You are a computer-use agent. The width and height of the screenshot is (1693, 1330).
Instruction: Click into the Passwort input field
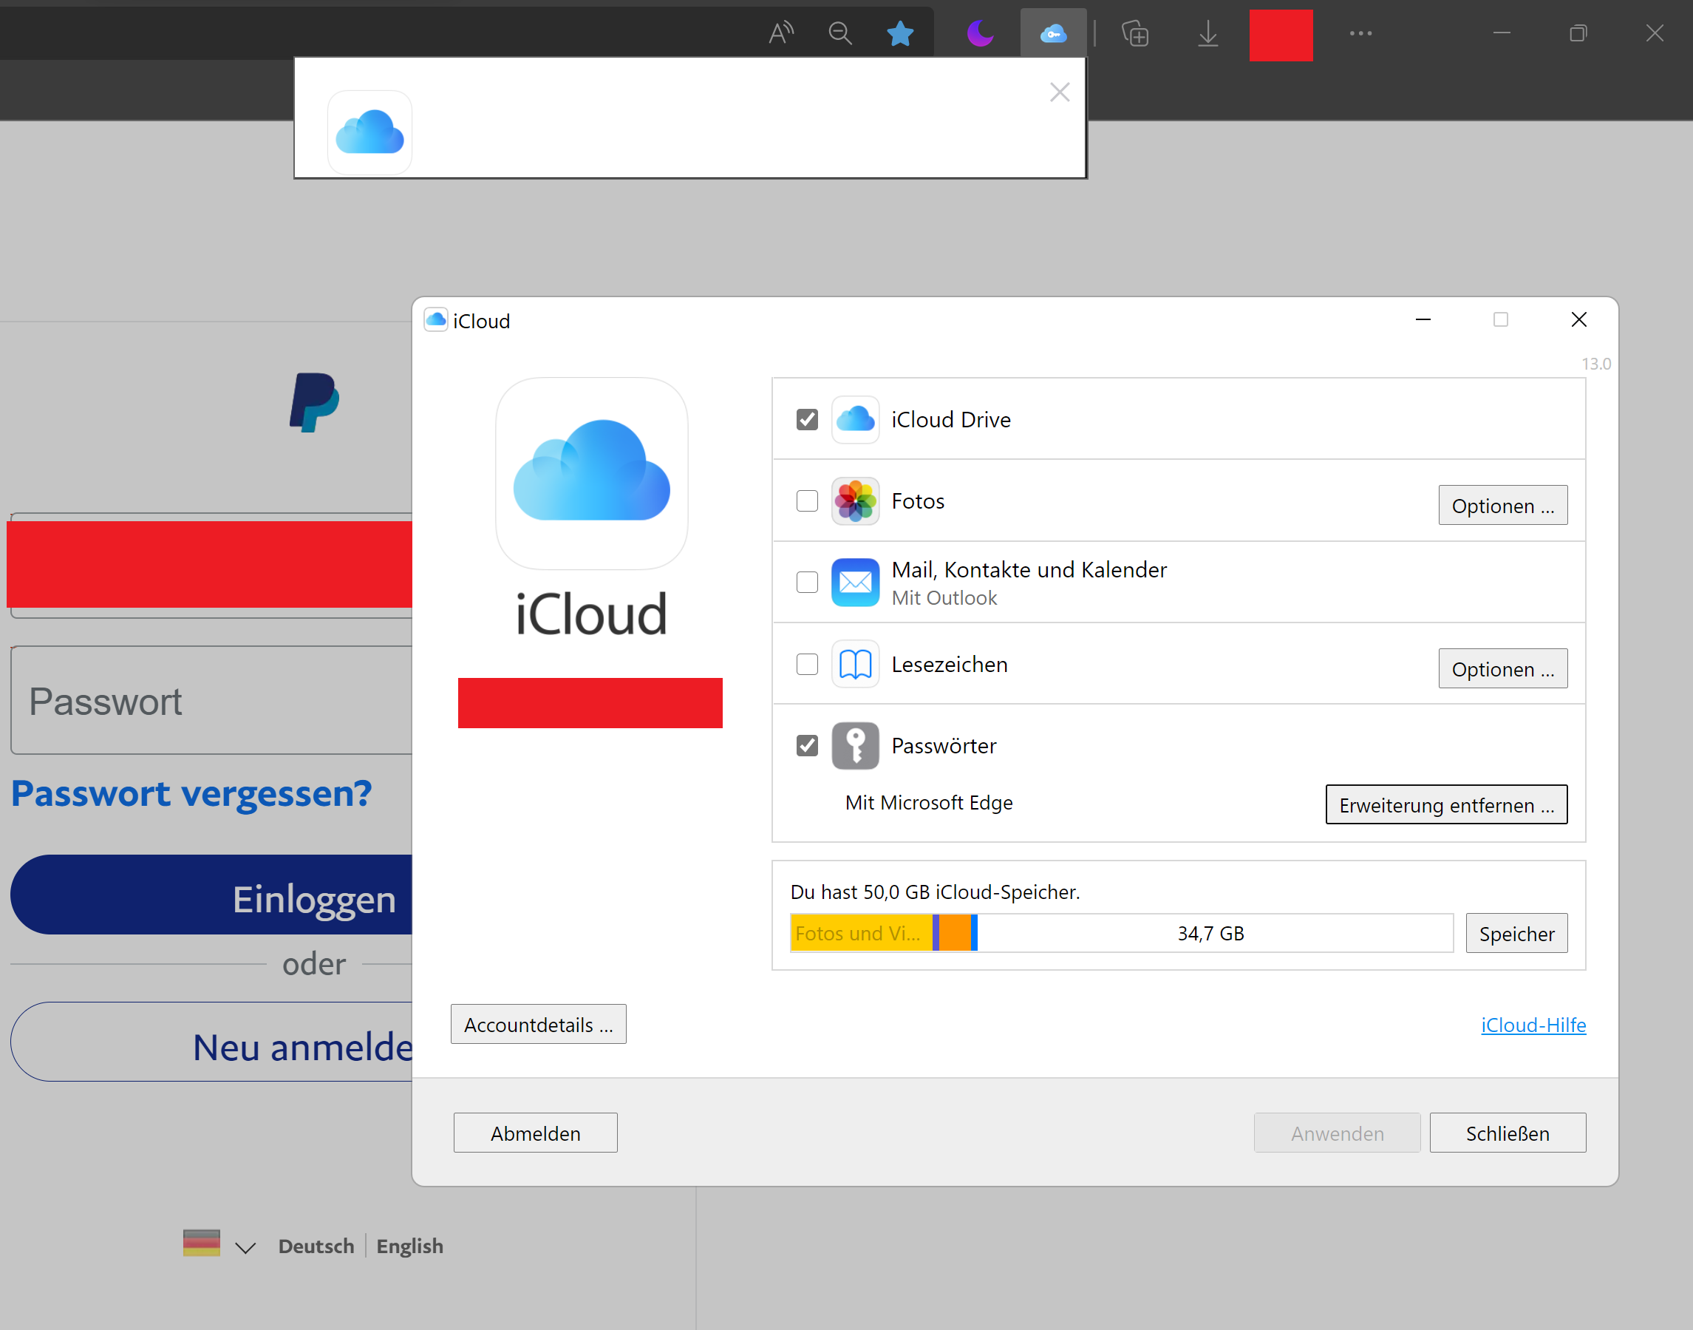[x=210, y=701]
